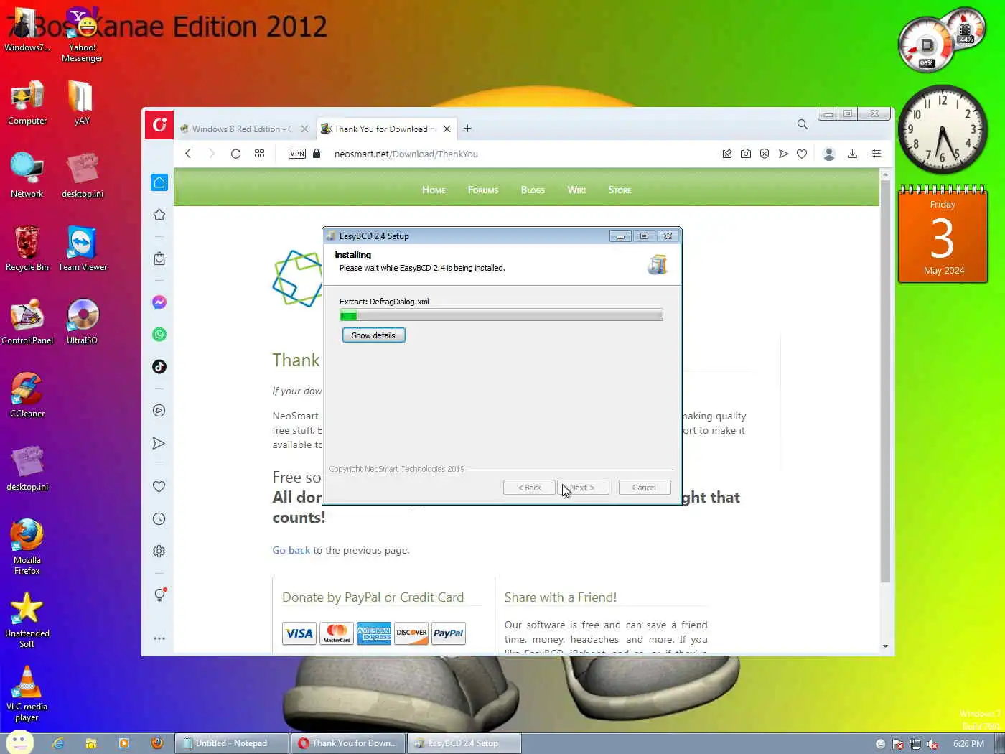Click Show details in EasyBCD setup
The height and width of the screenshot is (754, 1005).
373,335
